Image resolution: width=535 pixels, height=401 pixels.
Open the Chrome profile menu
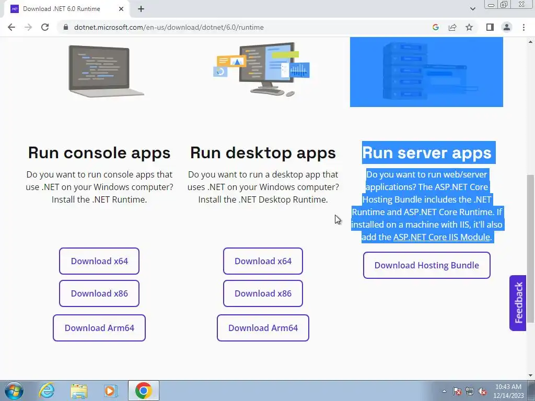point(507,27)
